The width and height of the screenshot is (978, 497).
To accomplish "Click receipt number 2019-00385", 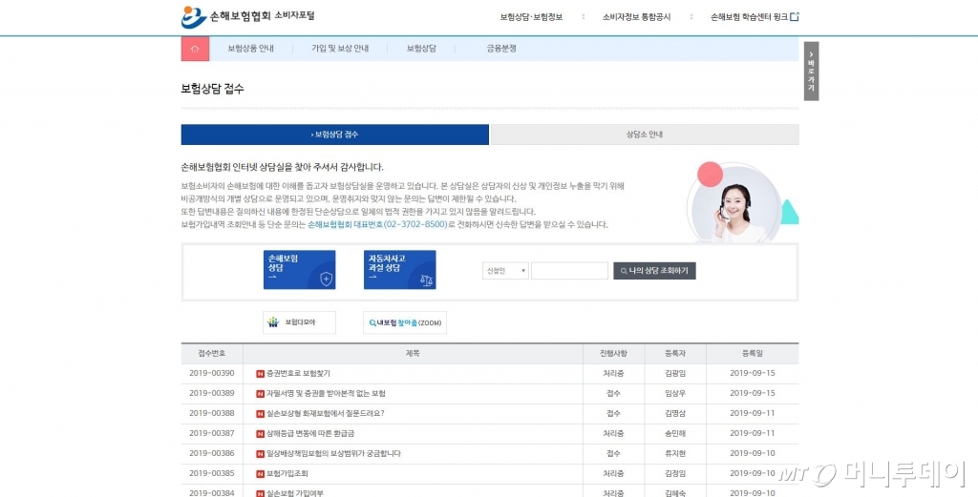I will (x=212, y=474).
